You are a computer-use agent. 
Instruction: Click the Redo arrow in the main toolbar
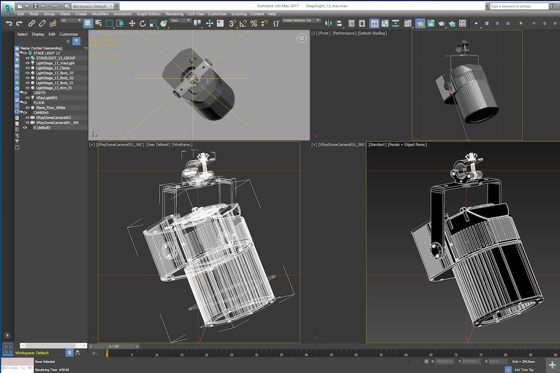[20, 23]
